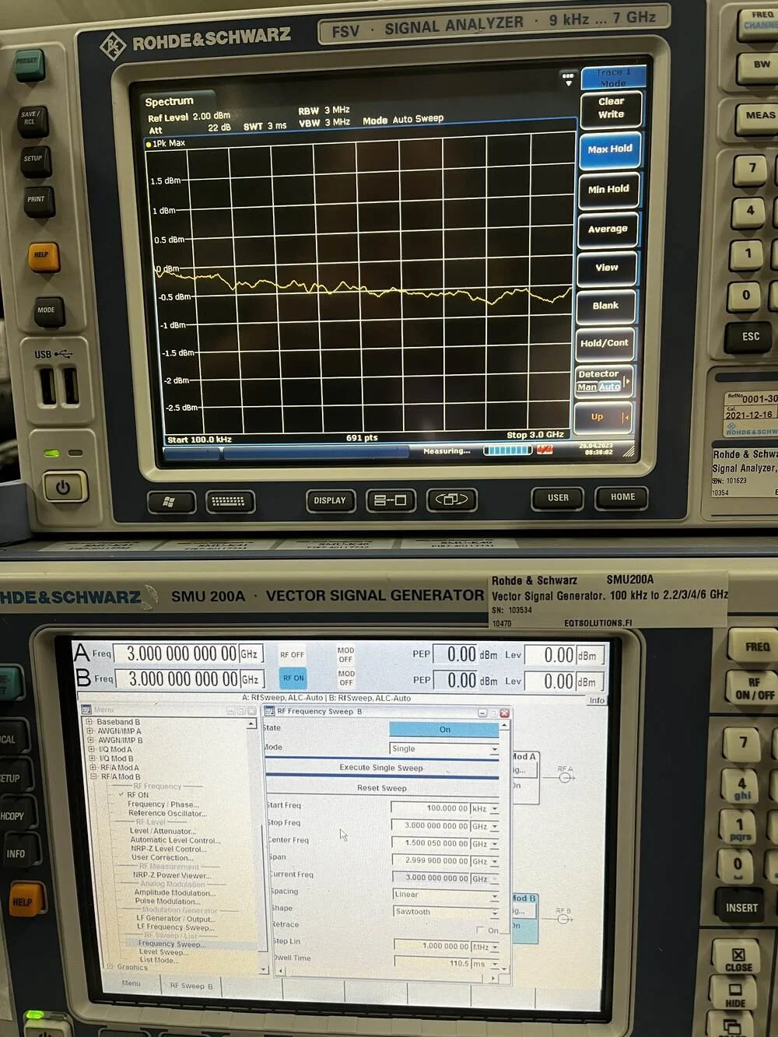Open LF Frequency Sweep... menu entry
Image resolution: width=778 pixels, height=1037 pixels.
tap(176, 927)
